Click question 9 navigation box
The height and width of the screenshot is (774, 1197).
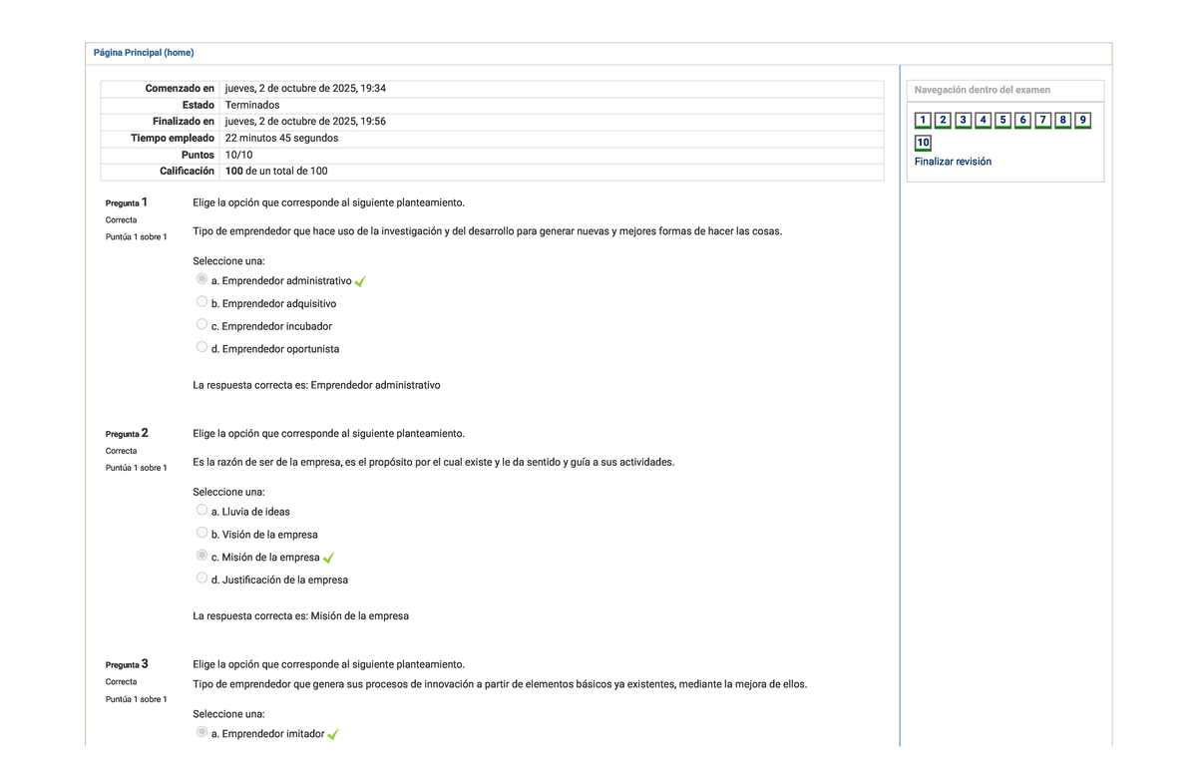point(1082,121)
